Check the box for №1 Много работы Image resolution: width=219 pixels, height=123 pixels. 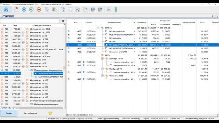coord(106,31)
